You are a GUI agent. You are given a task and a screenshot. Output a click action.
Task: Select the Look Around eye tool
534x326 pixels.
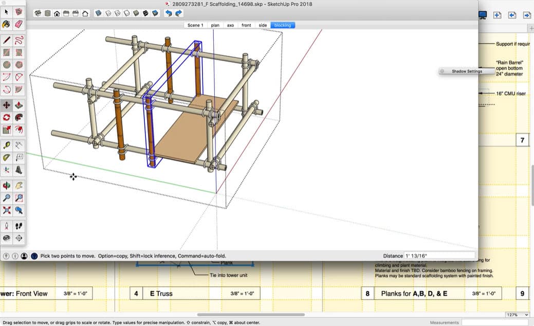(x=7, y=238)
